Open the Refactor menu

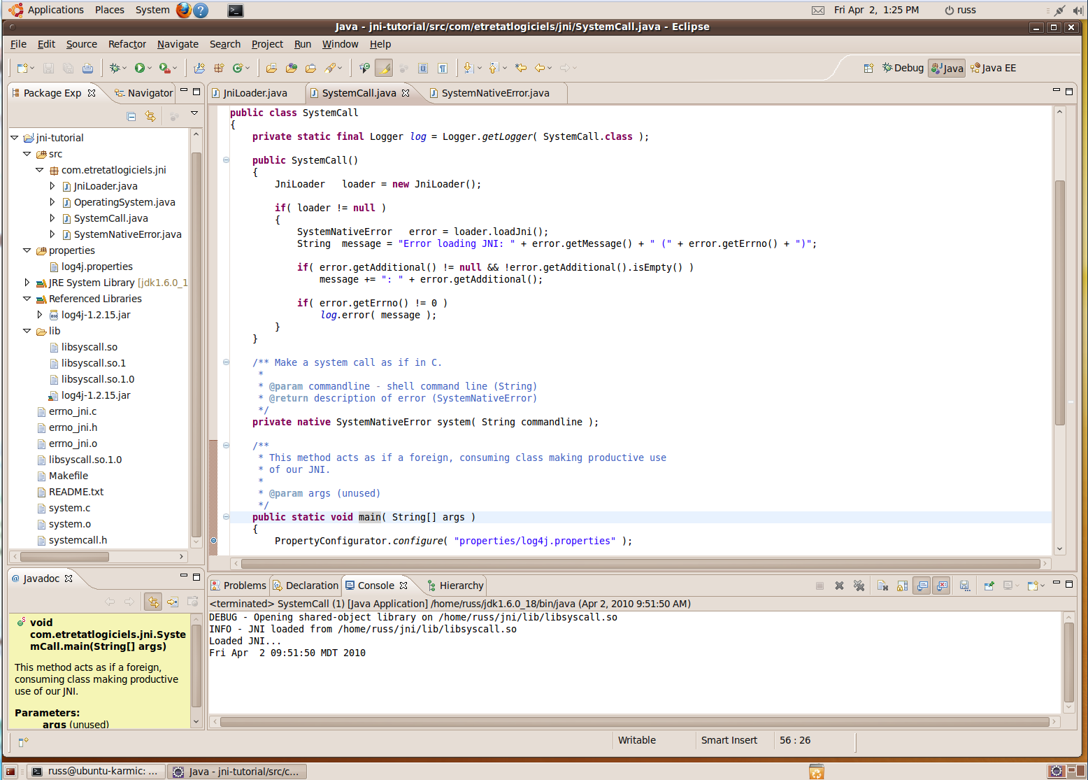pos(127,44)
